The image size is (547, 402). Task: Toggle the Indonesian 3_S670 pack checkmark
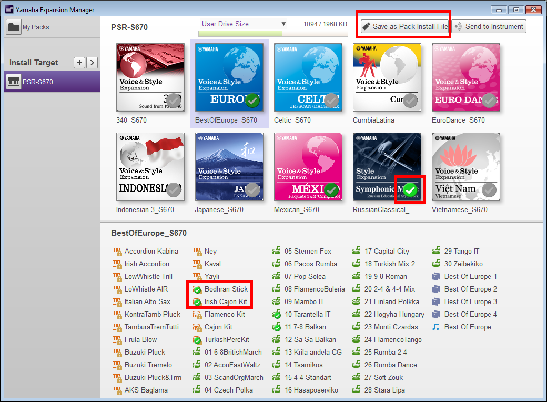[x=174, y=190]
